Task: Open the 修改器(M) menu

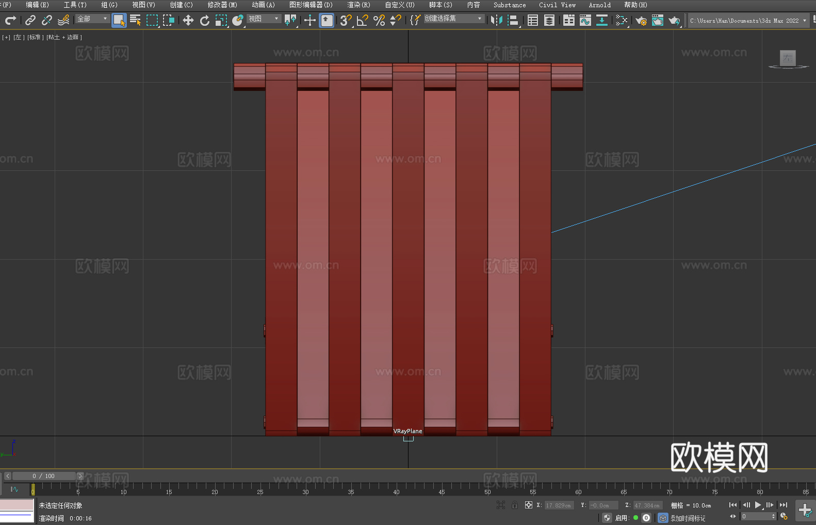Action: coord(222,5)
